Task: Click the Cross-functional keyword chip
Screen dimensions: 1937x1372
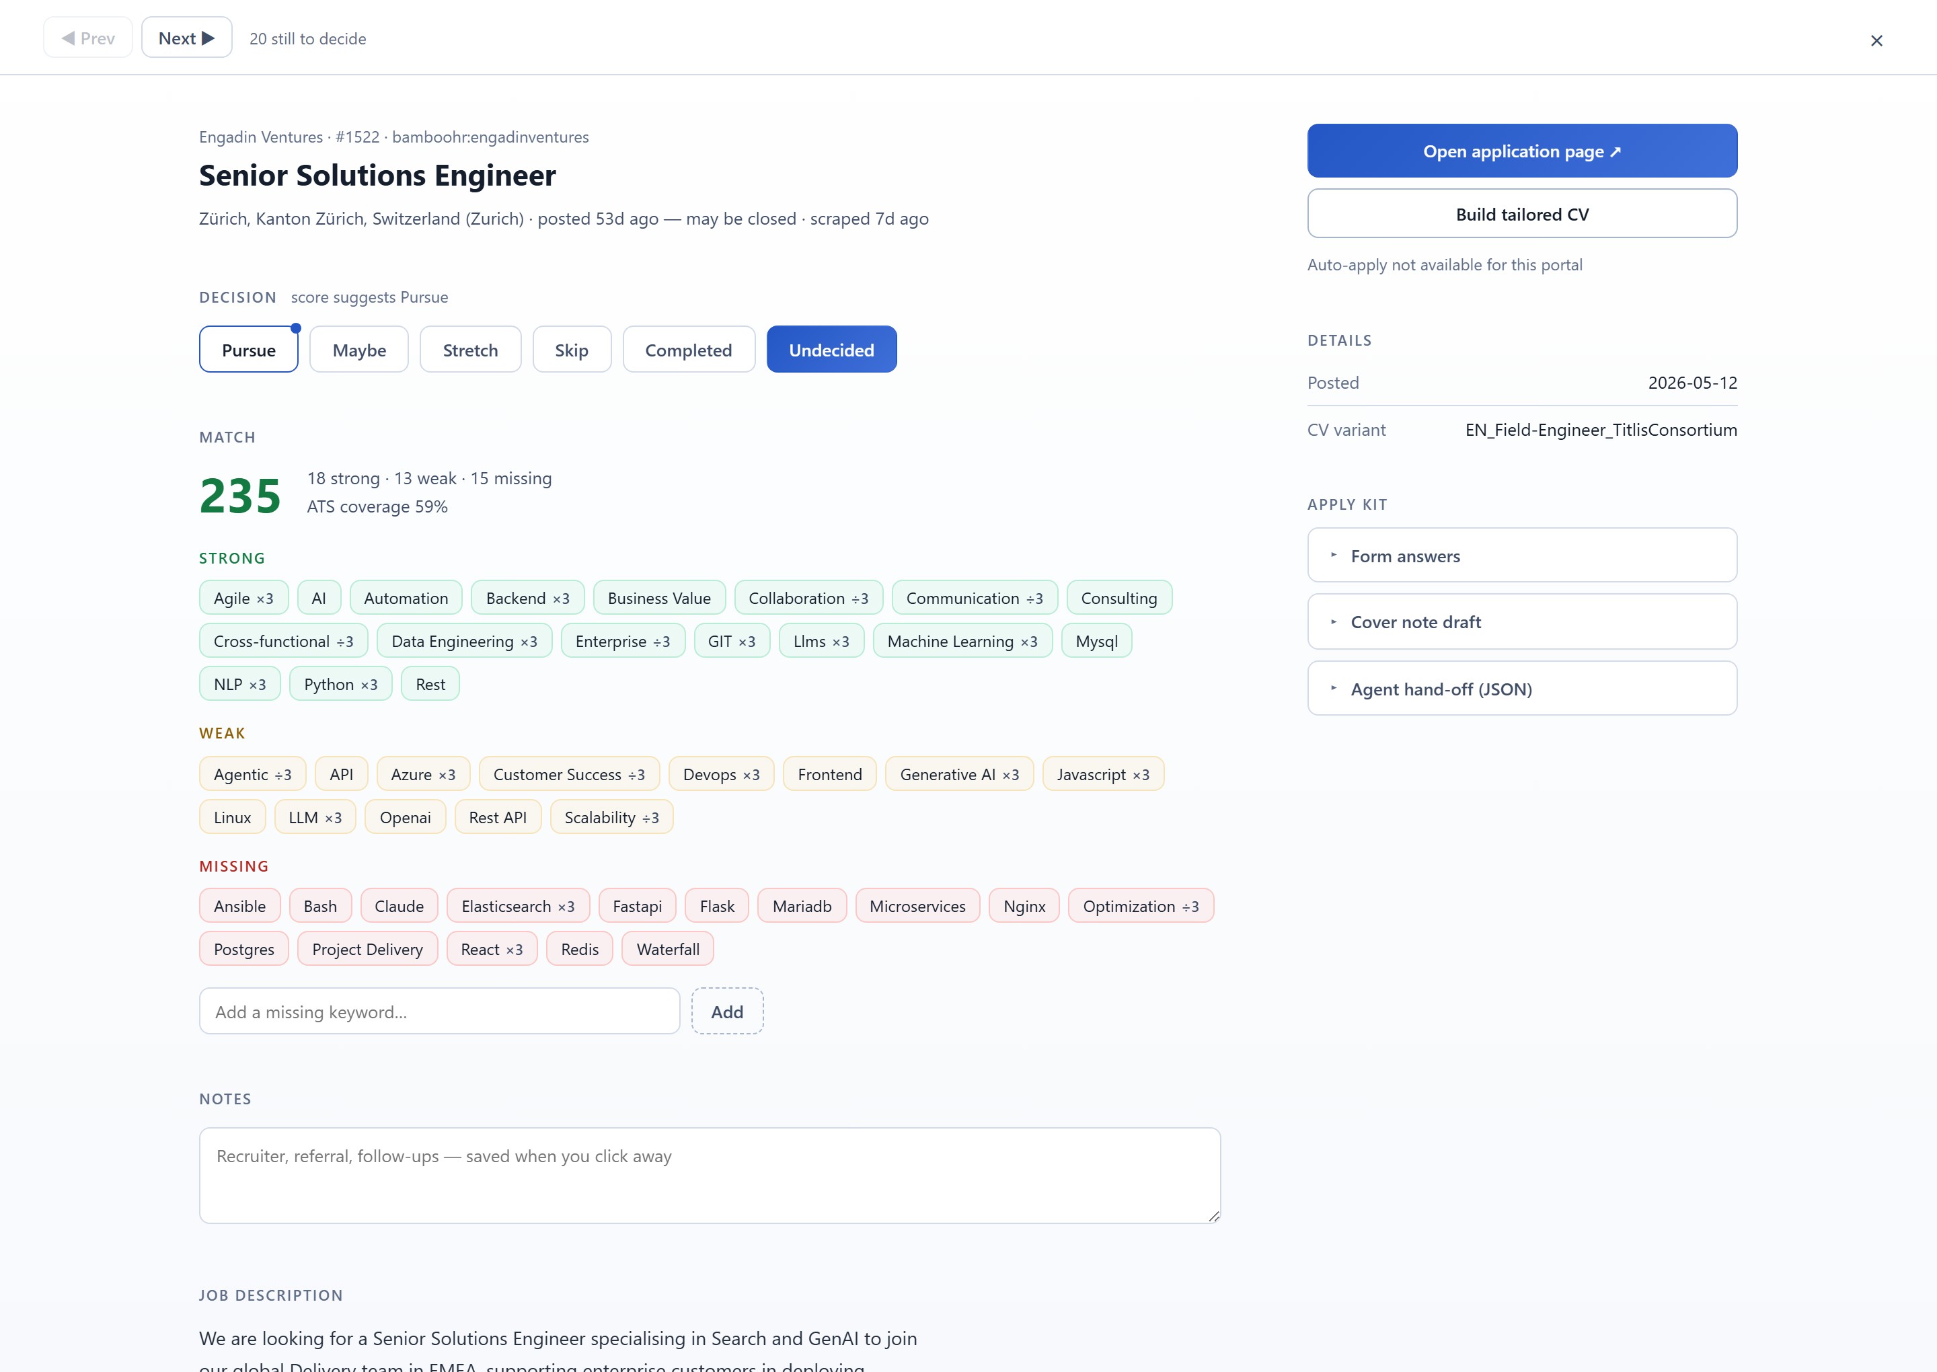Action: tap(283, 641)
